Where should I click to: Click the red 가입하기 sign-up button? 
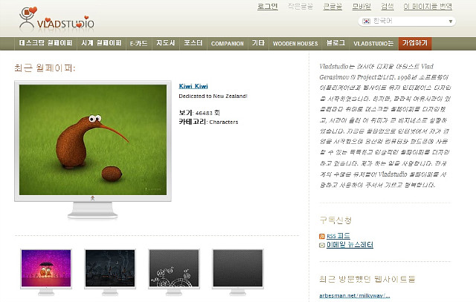[x=415, y=43]
